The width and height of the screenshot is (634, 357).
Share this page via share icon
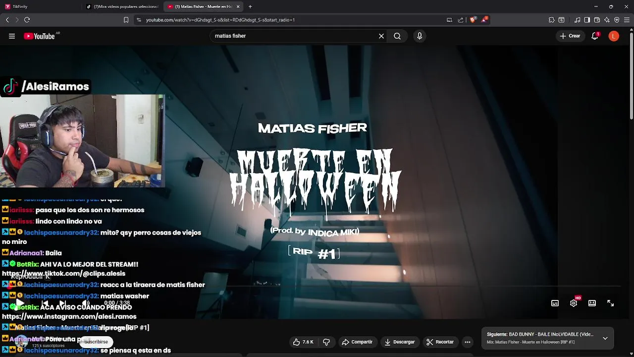point(461,20)
